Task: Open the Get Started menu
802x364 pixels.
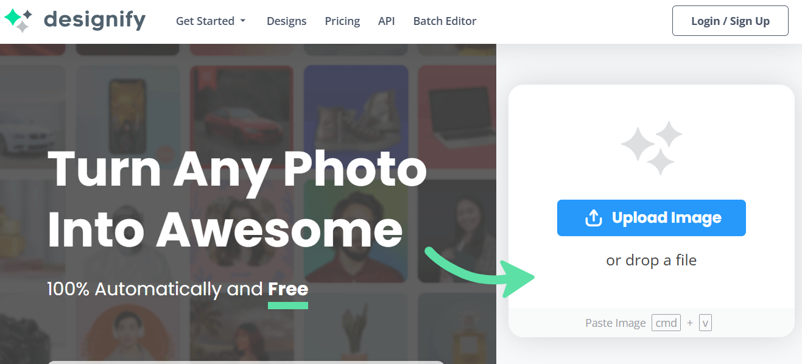Action: 205,21
